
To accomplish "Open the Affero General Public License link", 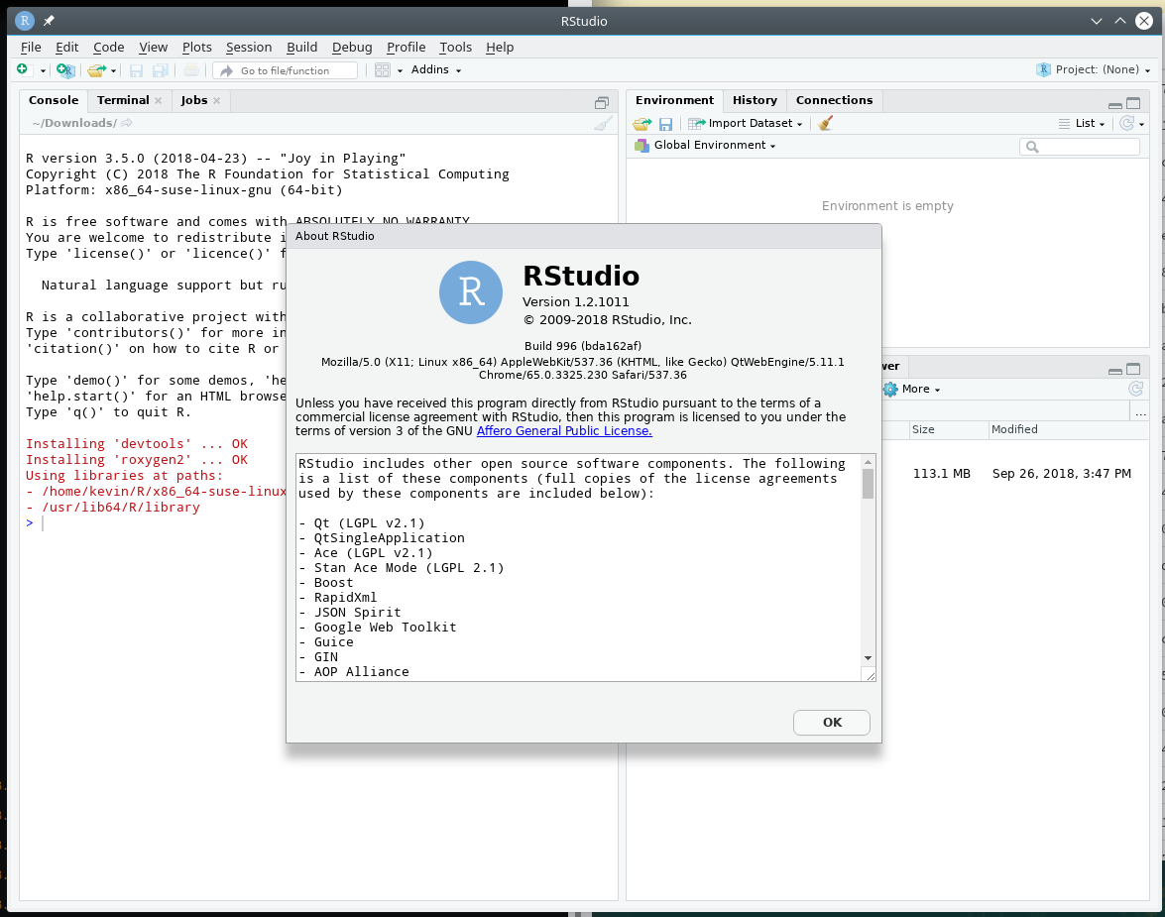I will coord(564,430).
